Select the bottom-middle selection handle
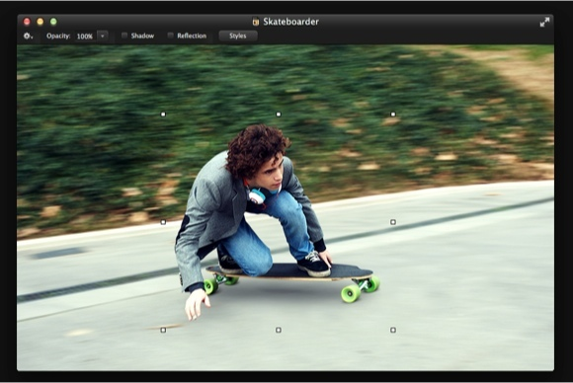The image size is (573, 383). [x=279, y=330]
